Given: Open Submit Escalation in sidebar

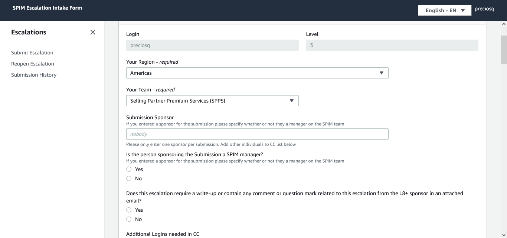Looking at the screenshot, I should pos(32,53).
